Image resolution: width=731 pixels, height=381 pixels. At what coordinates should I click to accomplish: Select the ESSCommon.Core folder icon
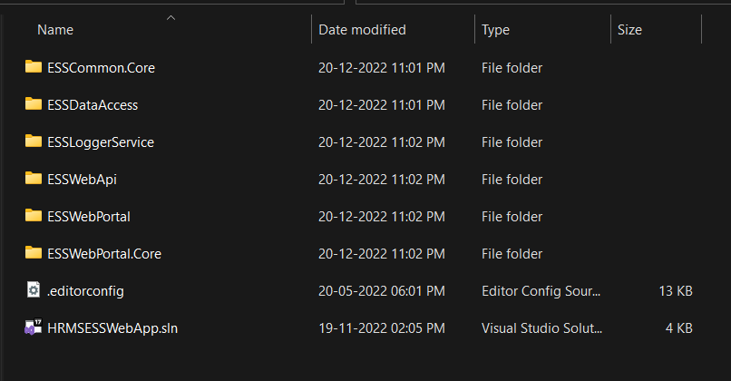[33, 67]
